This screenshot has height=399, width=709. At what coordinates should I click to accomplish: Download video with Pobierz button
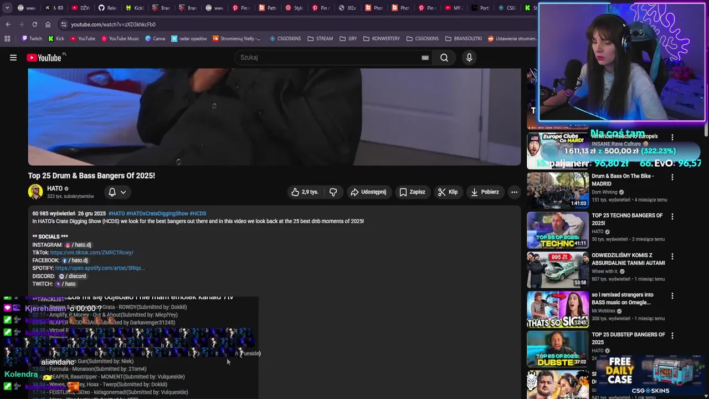485,192
